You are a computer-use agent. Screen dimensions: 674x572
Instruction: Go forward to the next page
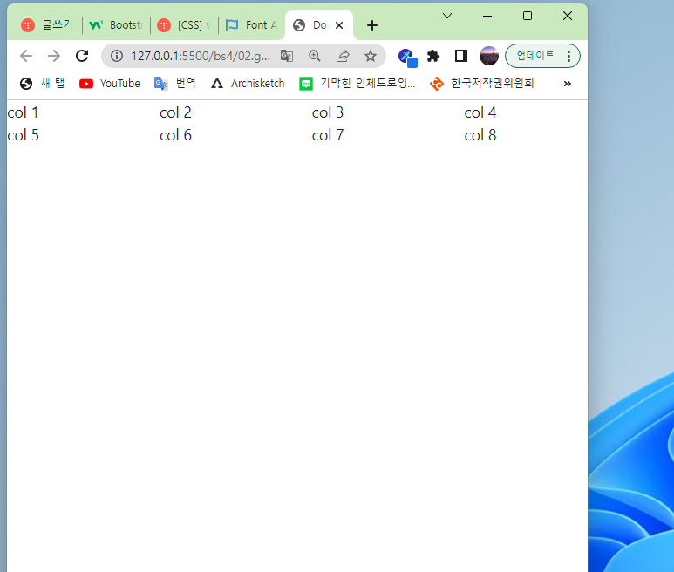pyautogui.click(x=54, y=56)
